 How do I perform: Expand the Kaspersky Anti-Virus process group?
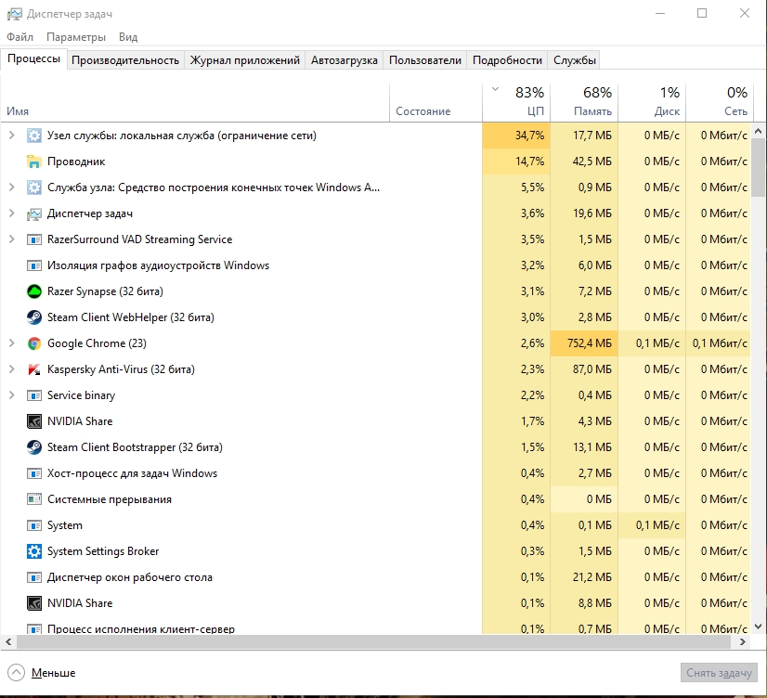[11, 369]
